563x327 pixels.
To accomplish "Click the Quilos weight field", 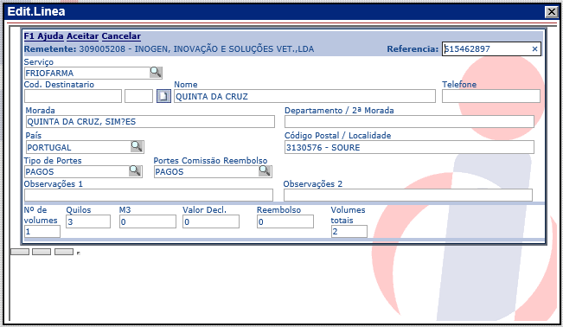I will point(88,221).
